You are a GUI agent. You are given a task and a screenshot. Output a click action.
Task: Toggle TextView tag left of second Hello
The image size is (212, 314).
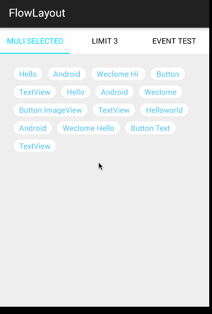pos(35,92)
